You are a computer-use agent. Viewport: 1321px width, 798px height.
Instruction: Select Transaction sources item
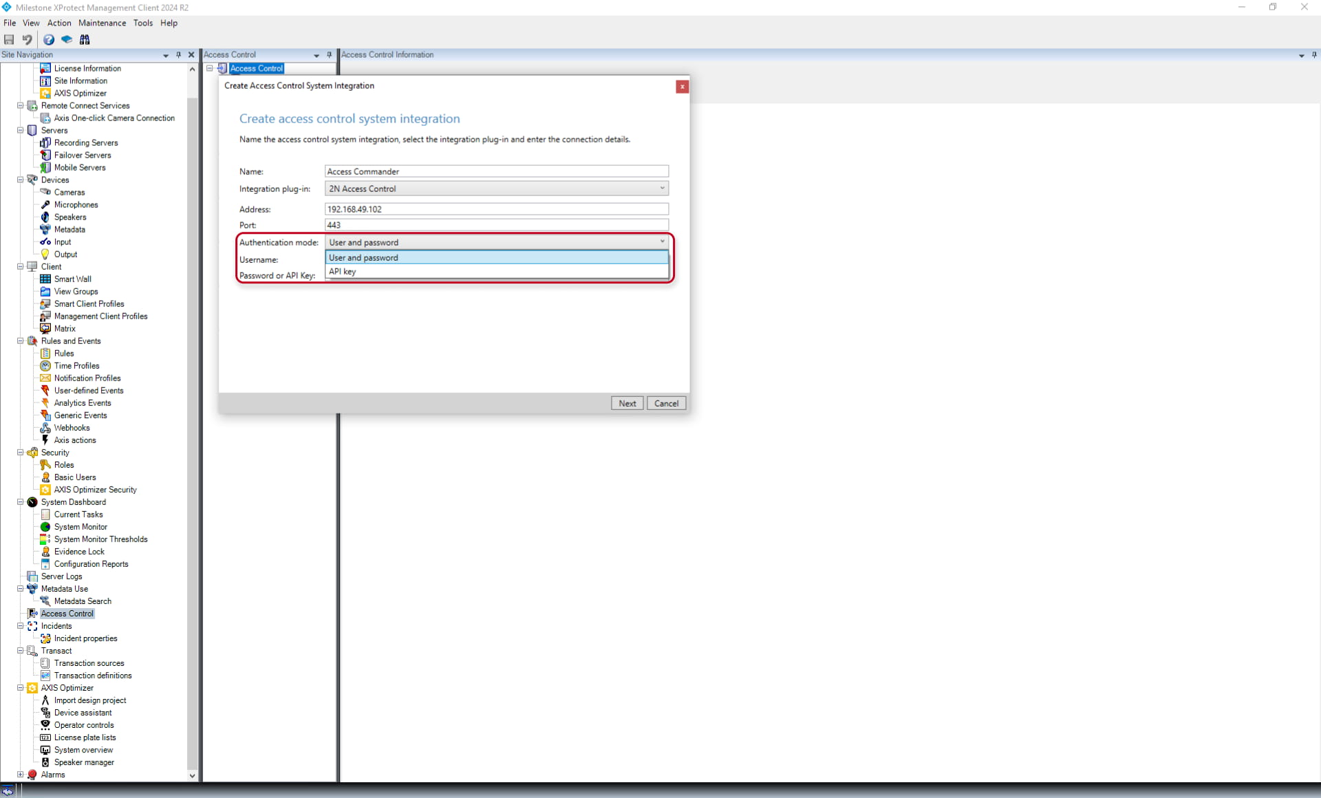point(89,662)
